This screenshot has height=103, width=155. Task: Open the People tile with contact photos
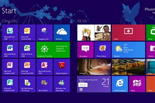(94, 33)
